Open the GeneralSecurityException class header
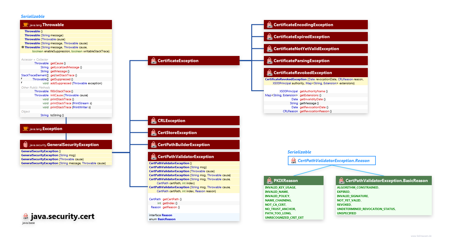449x250 pixels. (66, 145)
